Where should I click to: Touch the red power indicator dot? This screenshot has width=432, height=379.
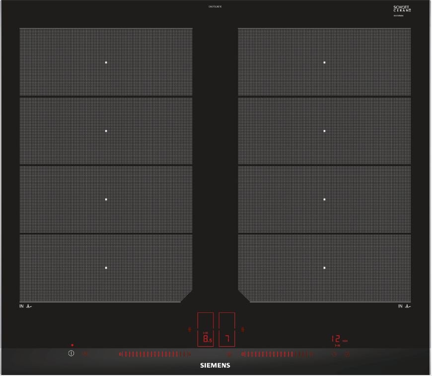[x=72, y=345]
